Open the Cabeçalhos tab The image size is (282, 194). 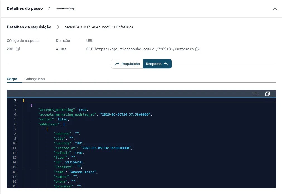[34, 79]
